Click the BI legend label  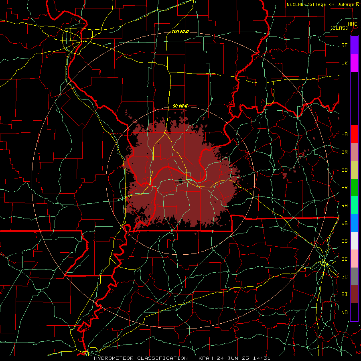[x=344, y=294]
